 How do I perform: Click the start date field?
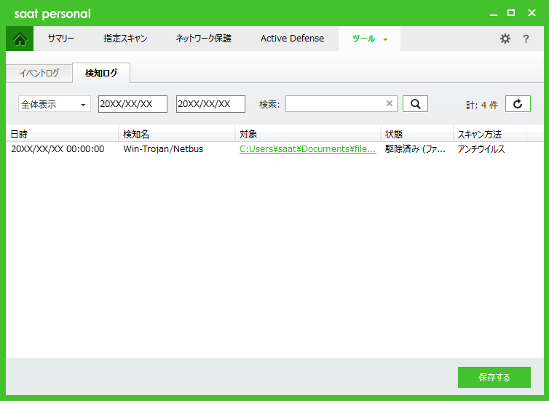133,104
